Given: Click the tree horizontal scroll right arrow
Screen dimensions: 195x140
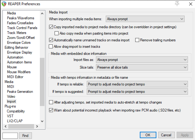Looking at the screenshot, I should click(x=37, y=126).
